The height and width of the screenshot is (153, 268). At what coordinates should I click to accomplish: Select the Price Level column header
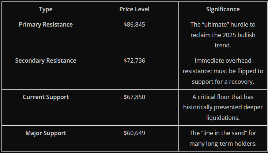click(x=134, y=9)
